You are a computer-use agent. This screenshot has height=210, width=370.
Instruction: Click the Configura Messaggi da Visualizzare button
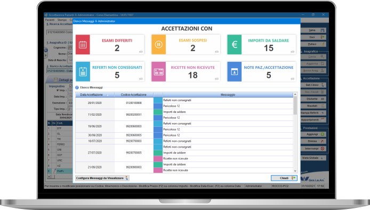click(x=102, y=178)
